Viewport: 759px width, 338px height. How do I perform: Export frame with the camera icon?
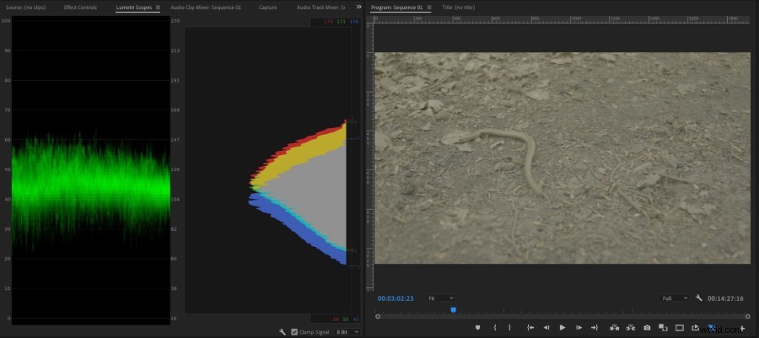[647, 327]
